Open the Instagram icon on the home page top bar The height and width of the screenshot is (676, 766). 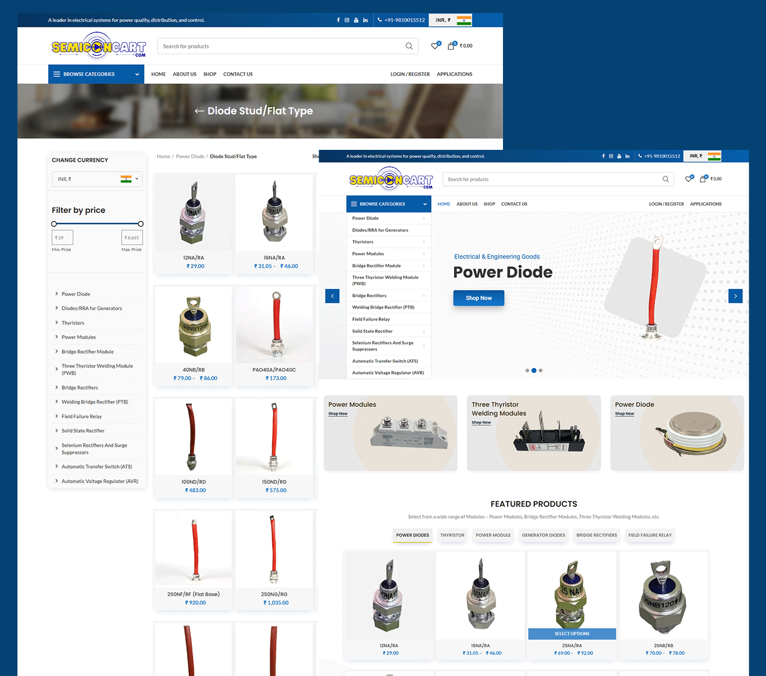611,156
